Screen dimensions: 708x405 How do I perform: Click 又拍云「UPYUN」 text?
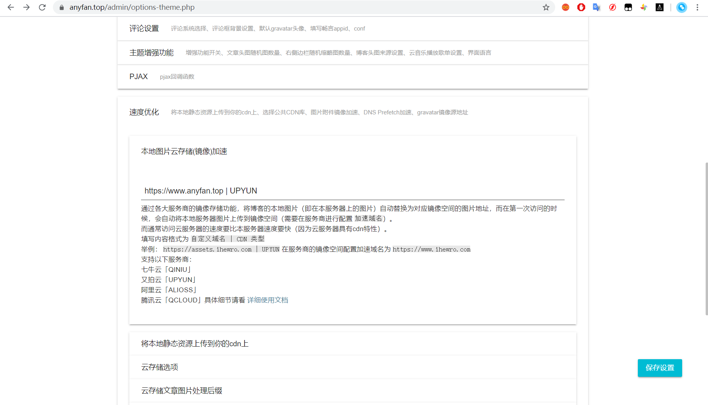click(169, 280)
